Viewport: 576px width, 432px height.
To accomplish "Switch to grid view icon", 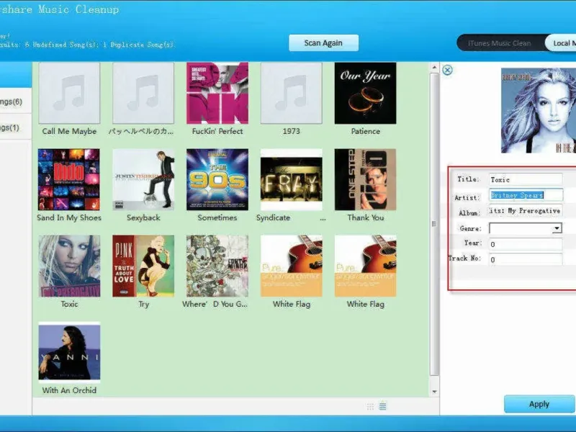I will point(370,406).
